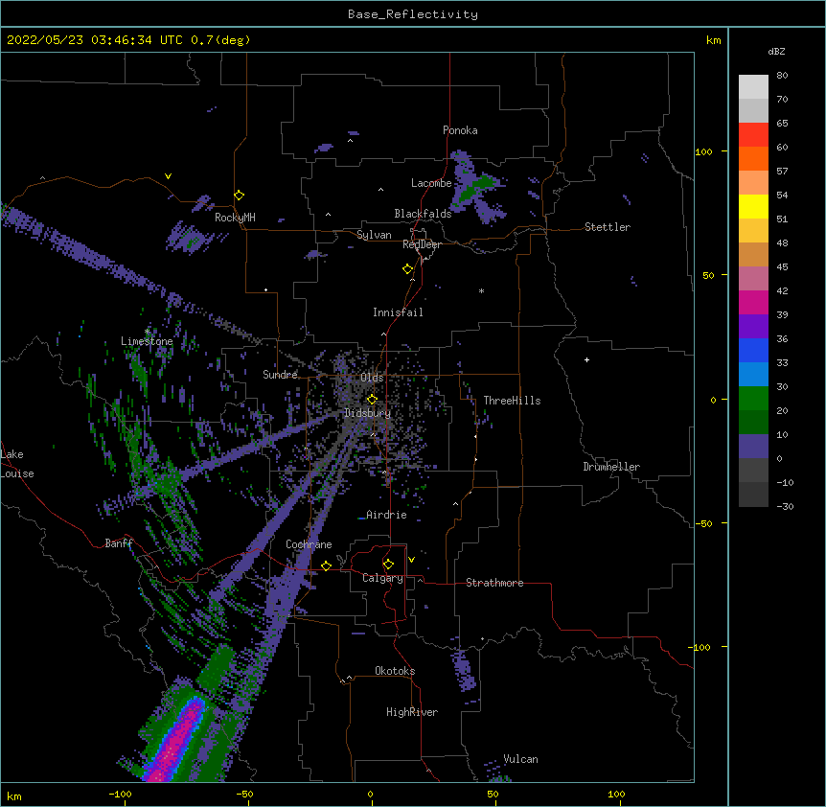Click the 100 label on horizontal axis
The image size is (826, 807).
[x=616, y=794]
